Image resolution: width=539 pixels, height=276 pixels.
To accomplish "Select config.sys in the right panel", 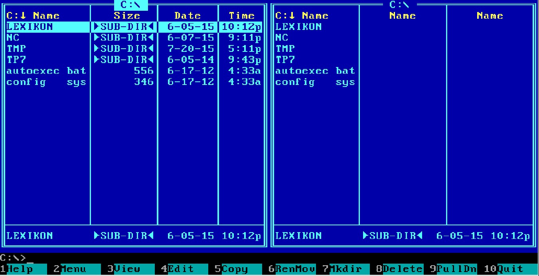I will pos(315,82).
